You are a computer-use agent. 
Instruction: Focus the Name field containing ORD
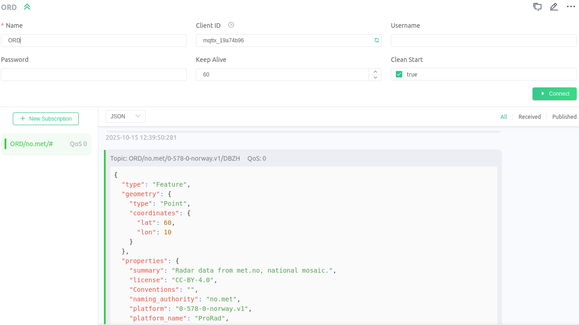pos(94,41)
